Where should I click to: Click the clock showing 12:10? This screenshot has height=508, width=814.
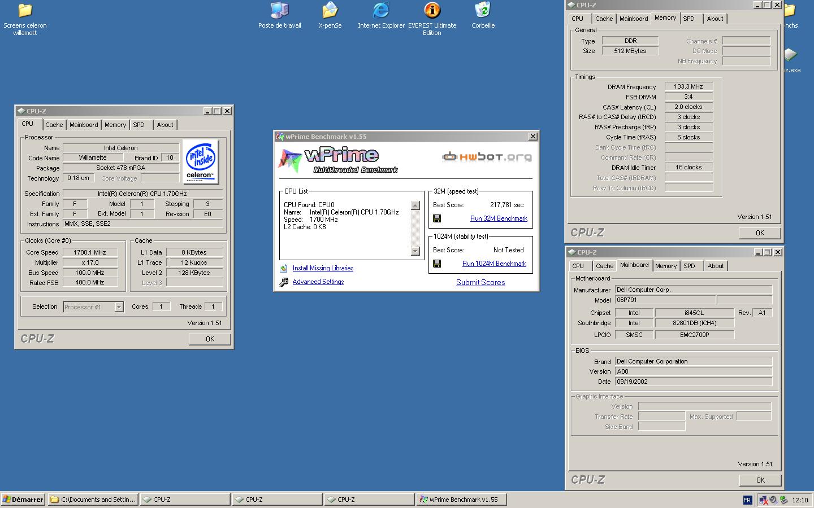[x=800, y=500]
